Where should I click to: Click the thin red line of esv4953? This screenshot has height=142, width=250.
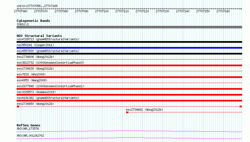tap(129, 83)
